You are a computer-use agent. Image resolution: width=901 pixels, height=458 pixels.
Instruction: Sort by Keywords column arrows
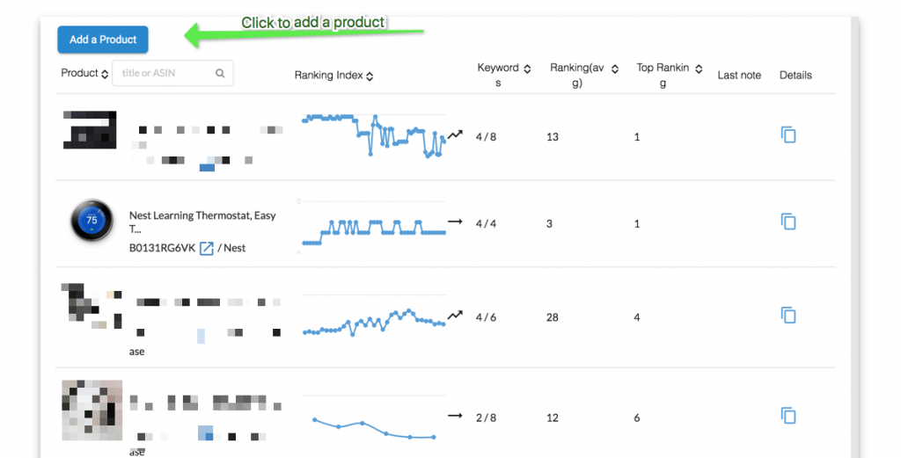(528, 69)
